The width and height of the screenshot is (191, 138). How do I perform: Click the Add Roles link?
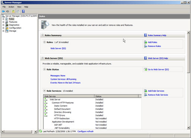click(153, 42)
